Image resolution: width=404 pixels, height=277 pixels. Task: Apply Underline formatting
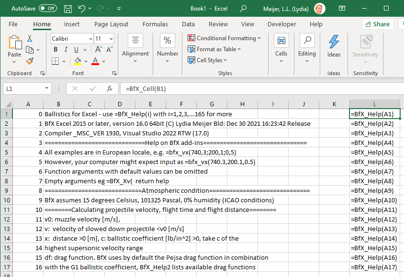(x=76, y=49)
